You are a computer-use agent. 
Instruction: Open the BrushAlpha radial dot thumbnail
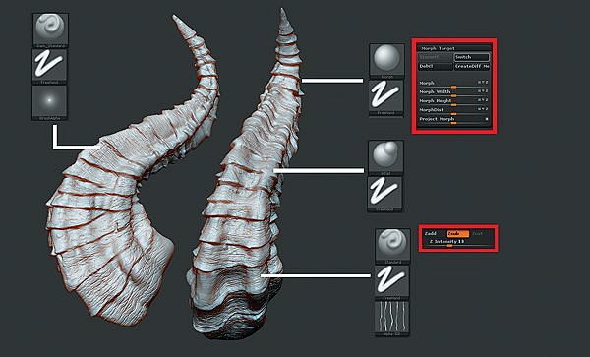[50, 102]
